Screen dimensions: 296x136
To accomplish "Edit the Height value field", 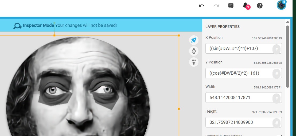I will tap(244, 122).
